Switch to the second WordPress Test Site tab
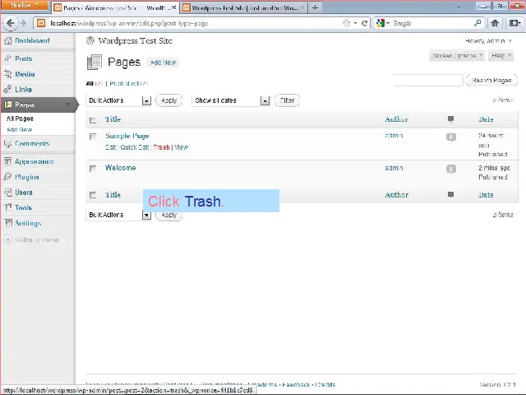Screen dimensions: 526x395 click(243, 7)
